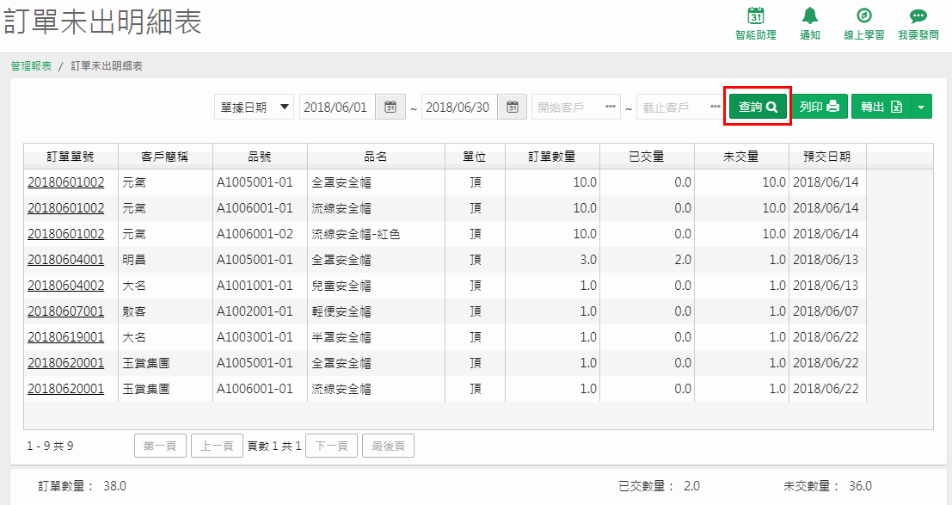Expand the 轉出 dropdown arrow

pos(921,107)
